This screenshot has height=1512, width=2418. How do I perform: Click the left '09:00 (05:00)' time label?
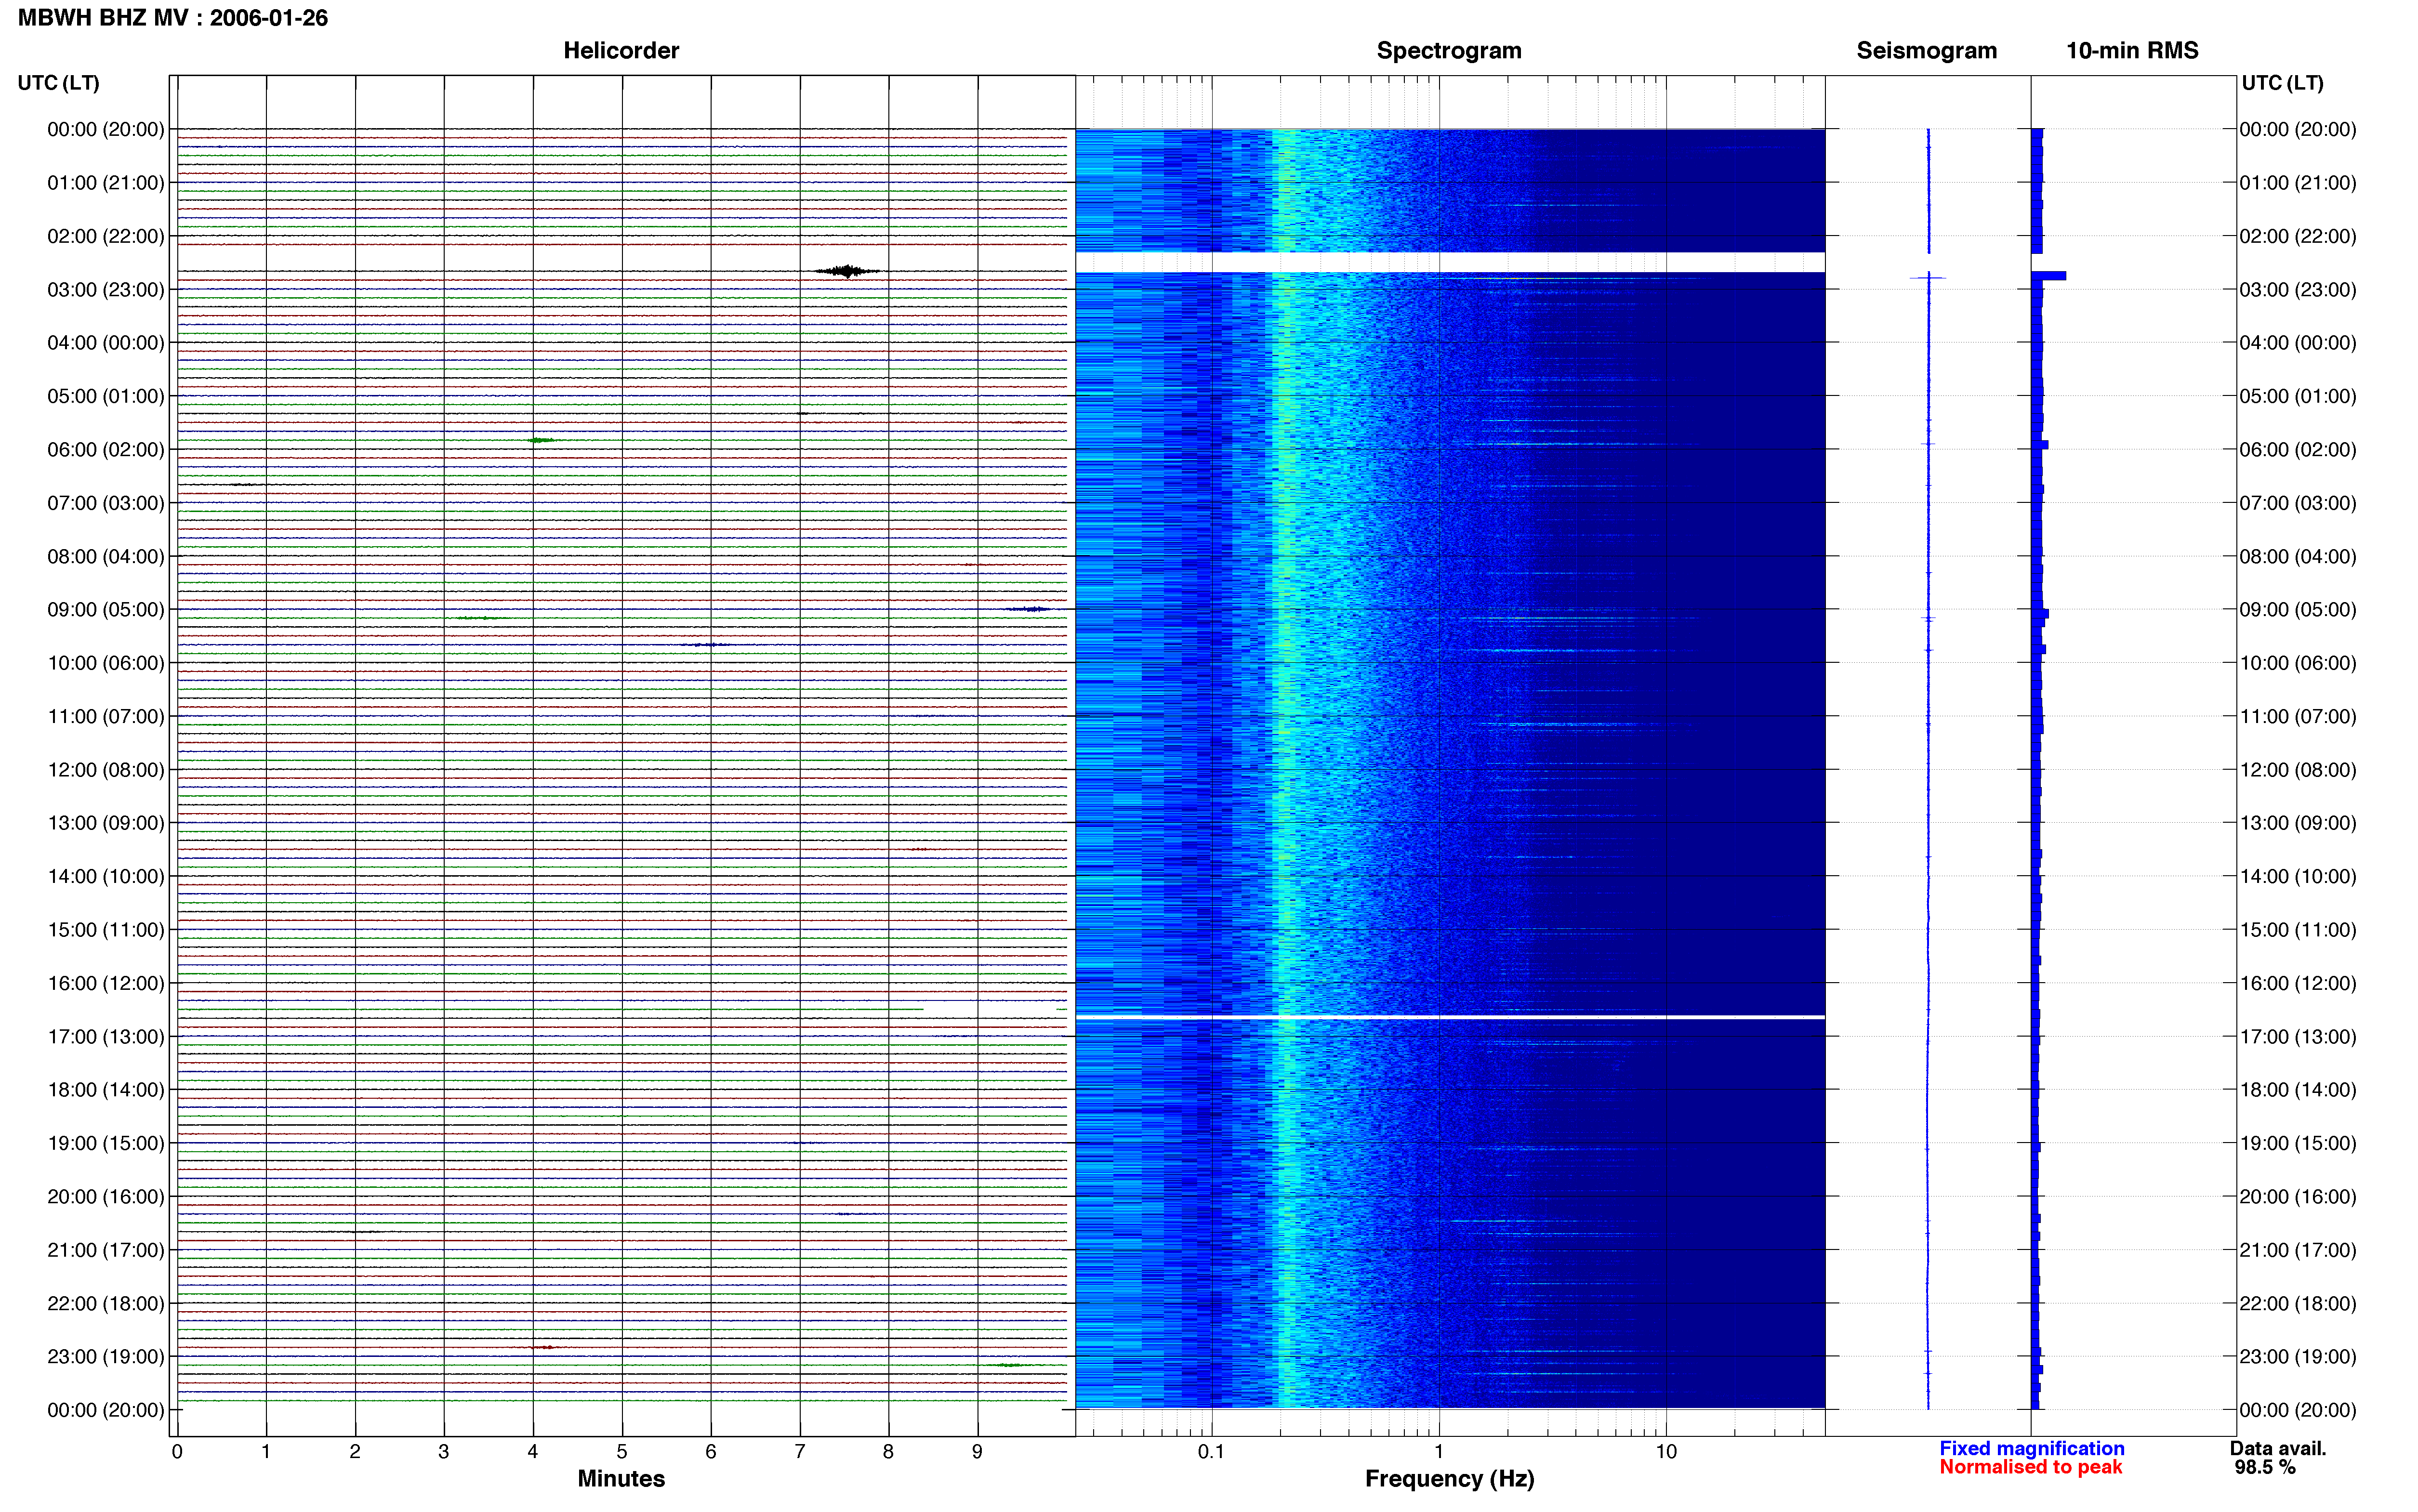(106, 609)
